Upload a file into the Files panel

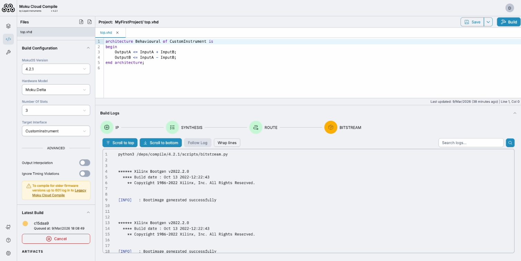(x=81, y=21)
